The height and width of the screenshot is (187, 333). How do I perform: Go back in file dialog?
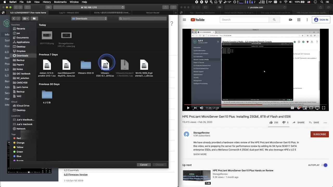pyautogui.click(x=14, y=18)
